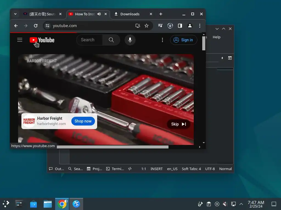Close the How To Inst tab
The image size is (281, 210).
click(106, 14)
